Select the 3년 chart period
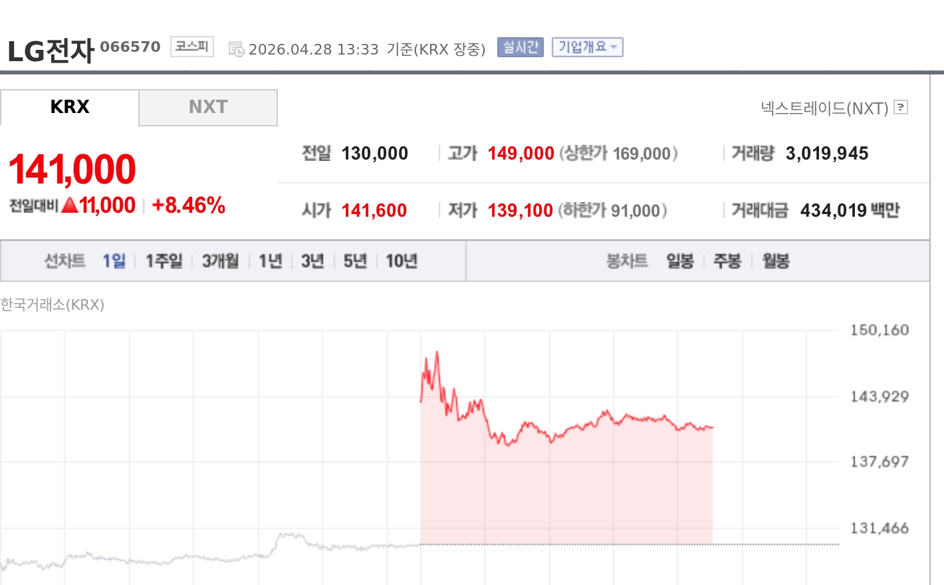This screenshot has width=944, height=585. 312,261
